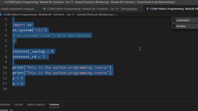The width and height of the screenshot is (198, 111).
Task: Click 'y = 5' on line 12
Action: 18,78
